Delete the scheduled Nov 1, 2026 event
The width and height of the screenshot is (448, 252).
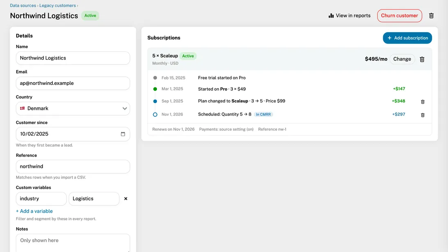(423, 115)
